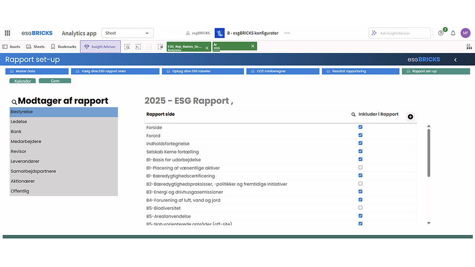Go to Vælg dine ESG rapport sider
Screen dimensions: 475x267
[x=115, y=71]
